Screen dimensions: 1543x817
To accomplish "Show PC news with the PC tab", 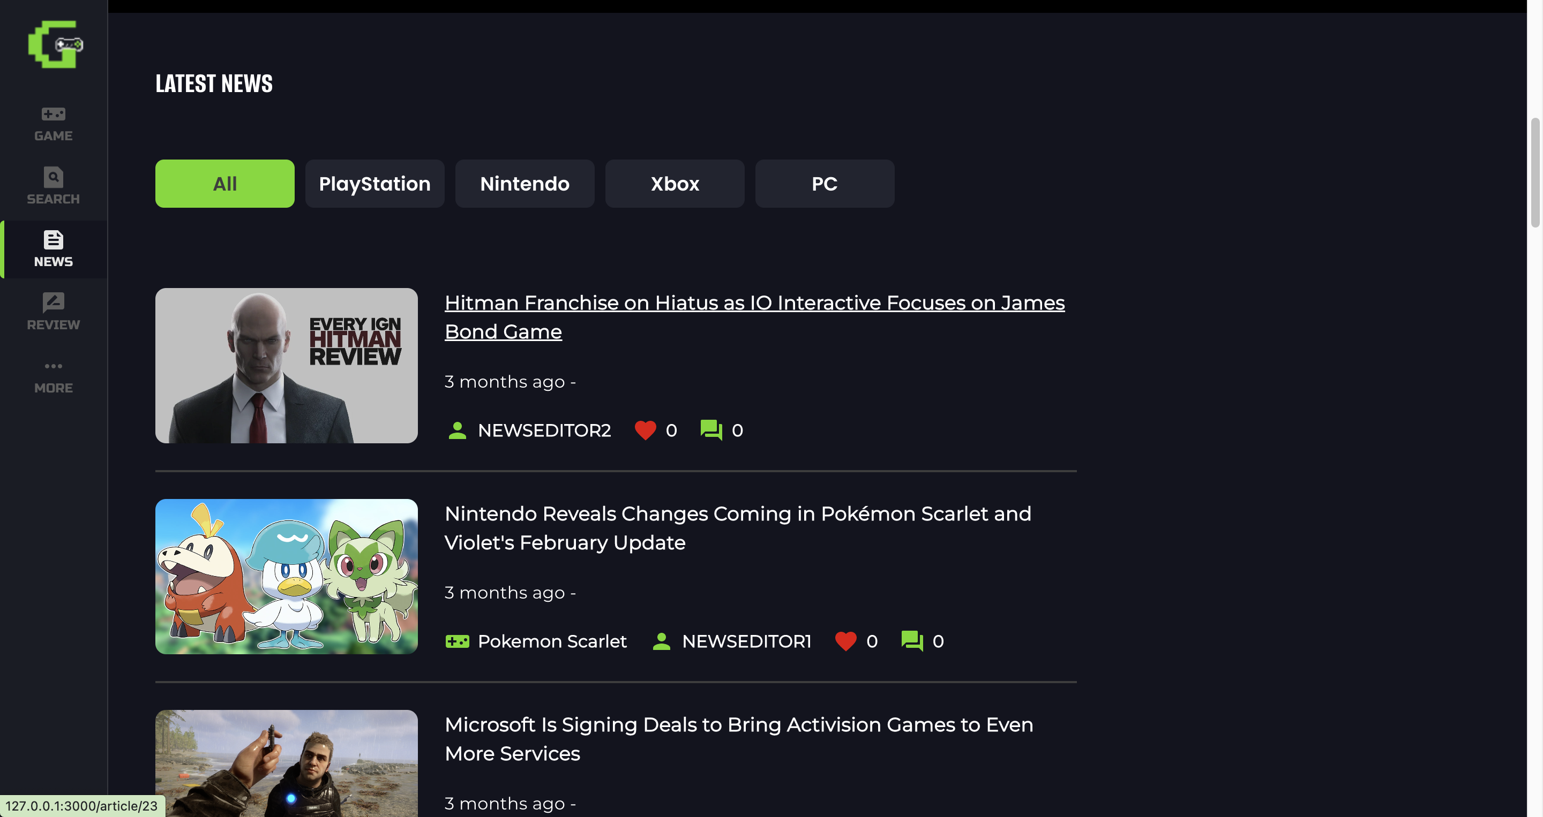I will coord(825,184).
